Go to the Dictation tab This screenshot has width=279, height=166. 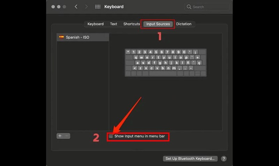click(x=184, y=24)
